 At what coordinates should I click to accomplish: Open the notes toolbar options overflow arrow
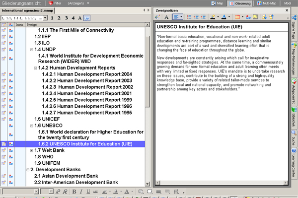288,18
